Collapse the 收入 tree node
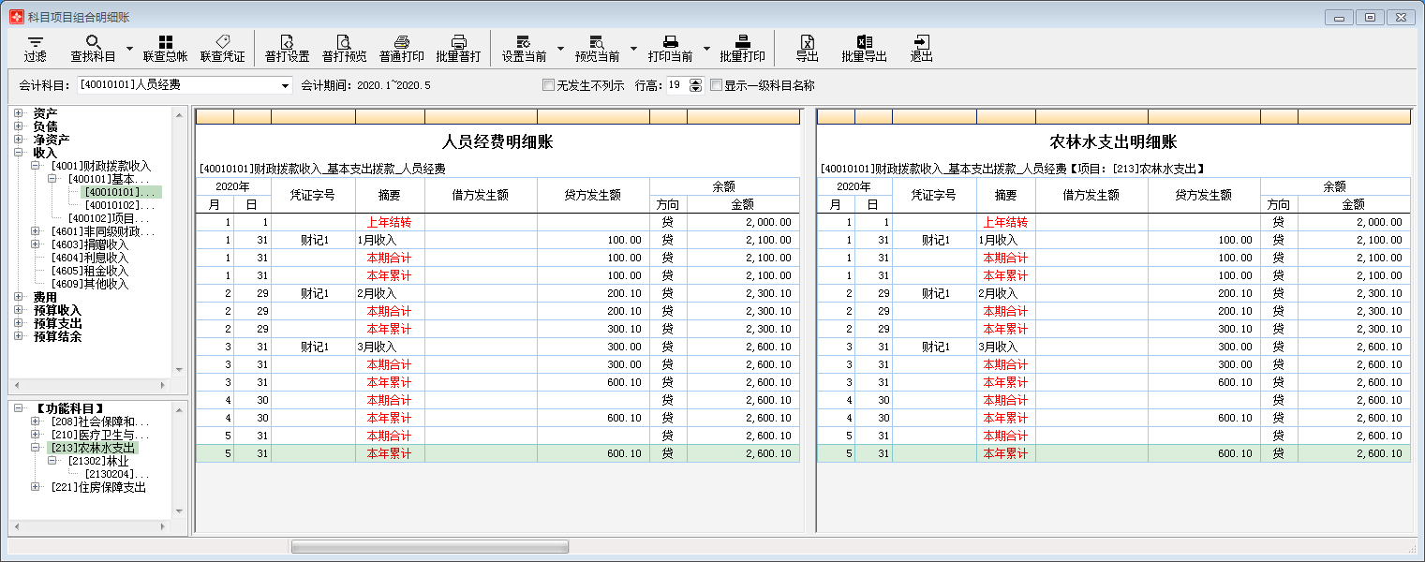This screenshot has width=1425, height=562. click(x=19, y=151)
